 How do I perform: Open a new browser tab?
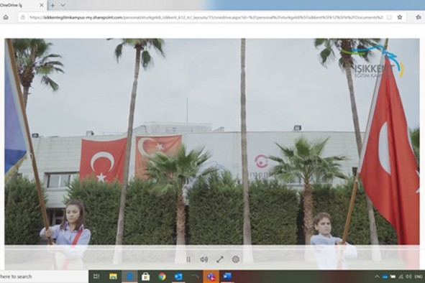(52, 5)
